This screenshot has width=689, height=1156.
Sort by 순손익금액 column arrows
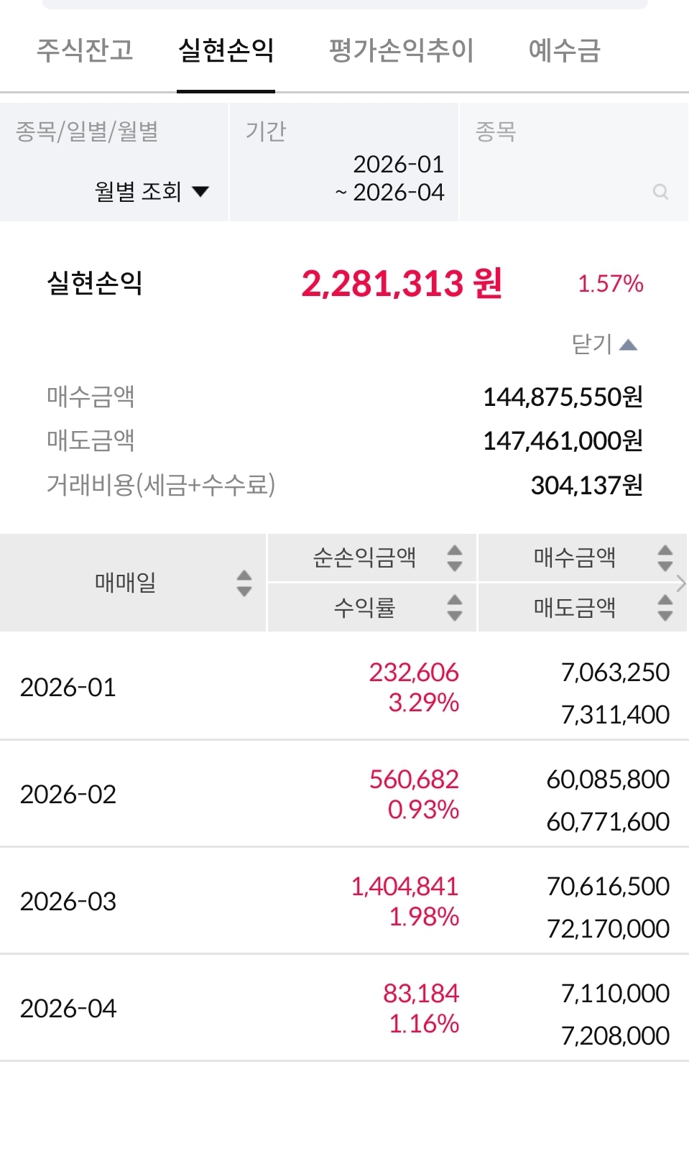[454, 558]
